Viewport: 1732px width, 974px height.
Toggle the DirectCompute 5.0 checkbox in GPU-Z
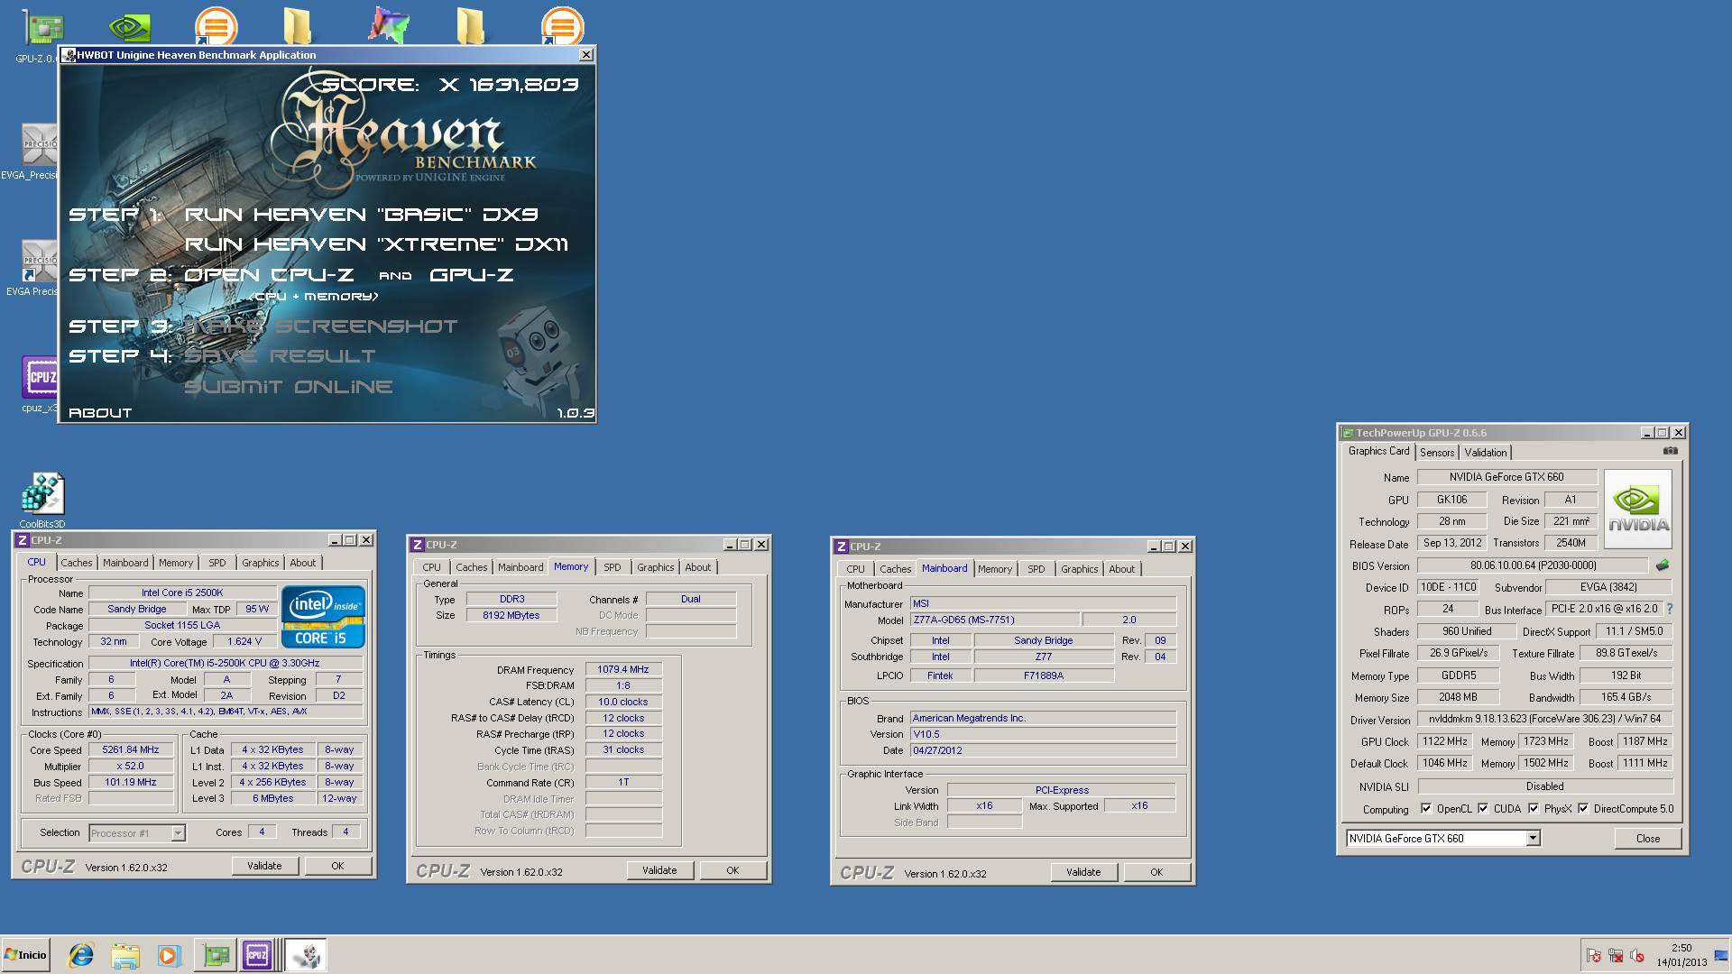pyautogui.click(x=1583, y=808)
